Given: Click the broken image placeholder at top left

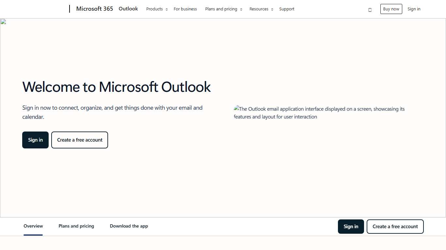Looking at the screenshot, I should (x=3, y=21).
